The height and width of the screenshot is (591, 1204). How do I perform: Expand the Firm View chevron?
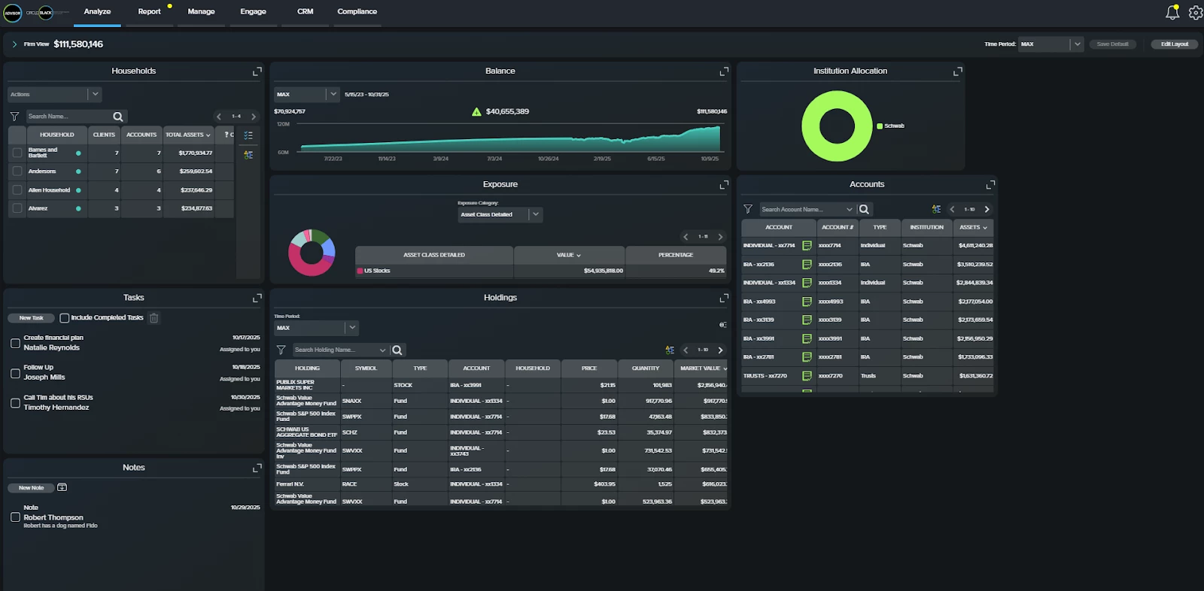(x=14, y=44)
